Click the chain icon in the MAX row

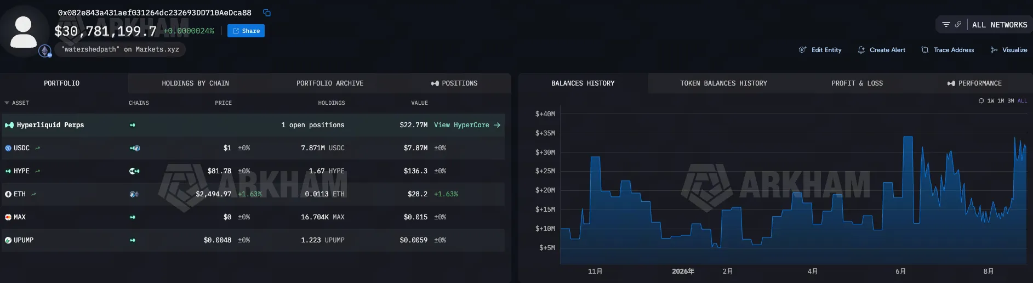click(133, 217)
